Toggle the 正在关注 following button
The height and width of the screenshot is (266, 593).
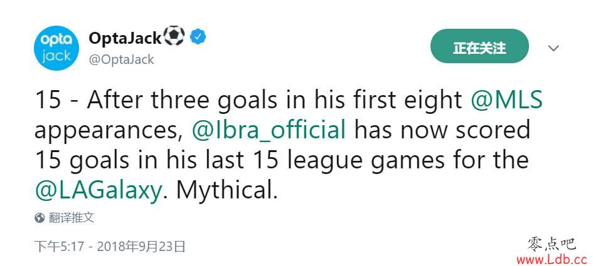[x=479, y=48]
